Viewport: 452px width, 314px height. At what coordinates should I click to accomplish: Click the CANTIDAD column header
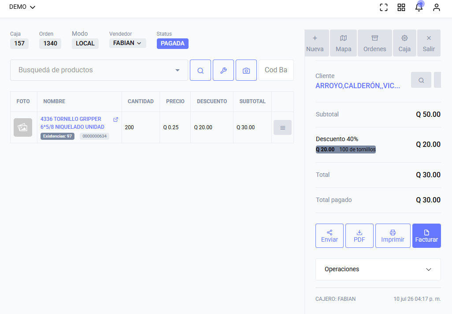click(141, 101)
